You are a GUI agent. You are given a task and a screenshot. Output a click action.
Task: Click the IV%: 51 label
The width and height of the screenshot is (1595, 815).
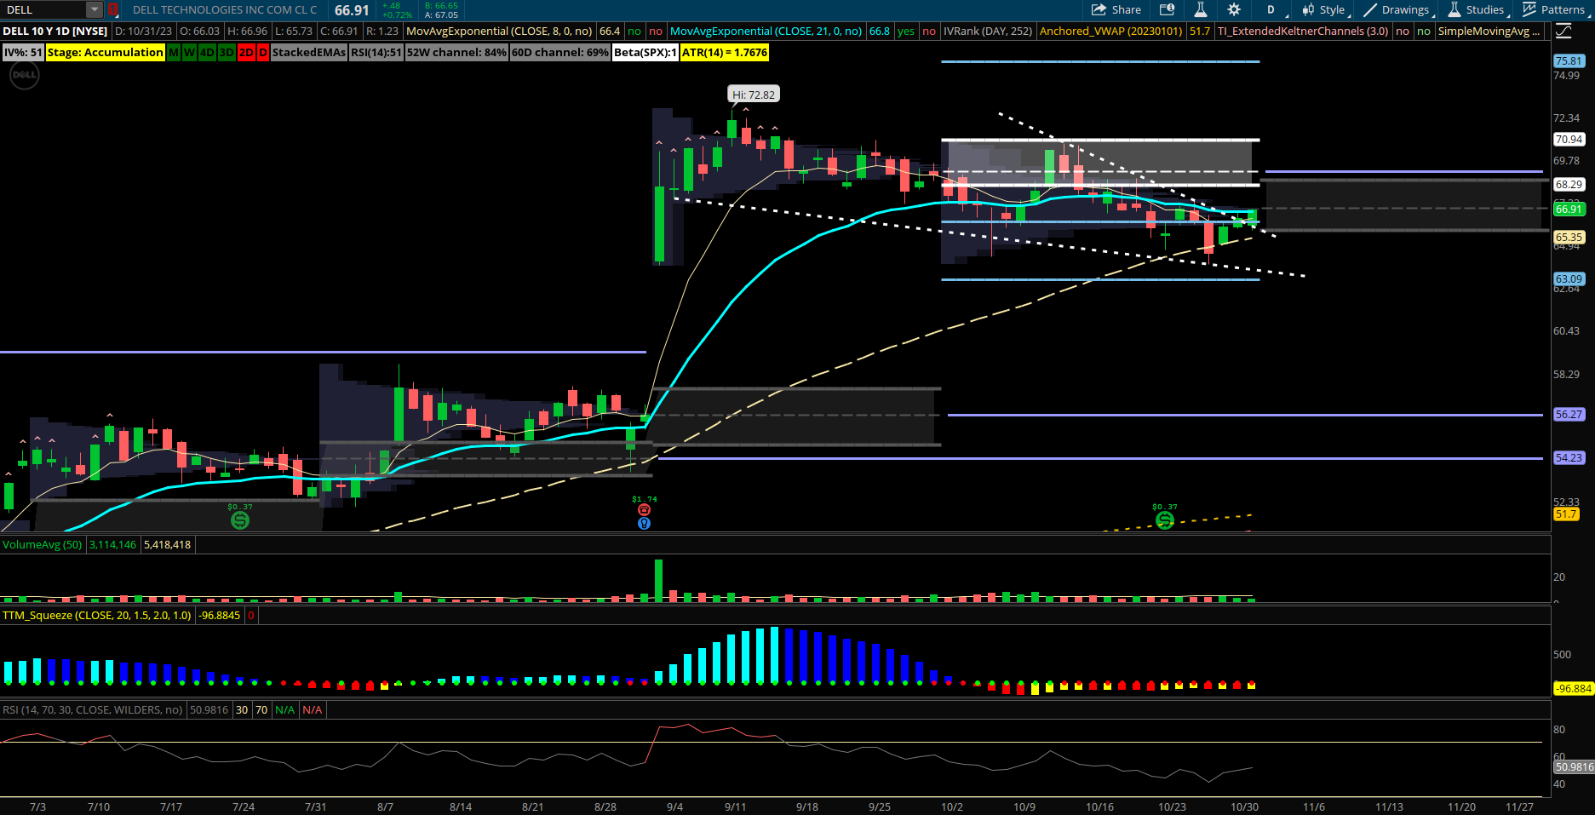tap(23, 53)
